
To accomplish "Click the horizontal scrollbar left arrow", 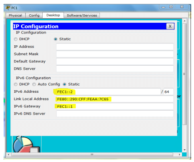I will (x=9, y=154).
